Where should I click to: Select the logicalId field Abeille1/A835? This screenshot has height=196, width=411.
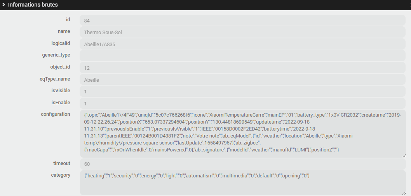[242, 44]
